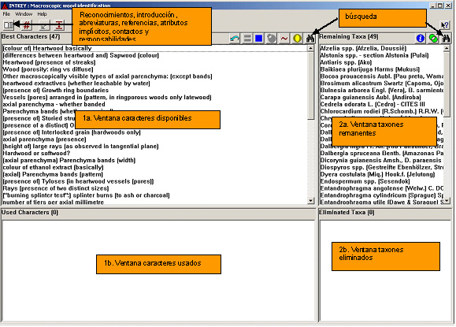This screenshot has width=456, height=327.
Task: Select 'Rays (presence of two distinct sizes)'
Action: click(x=56, y=188)
